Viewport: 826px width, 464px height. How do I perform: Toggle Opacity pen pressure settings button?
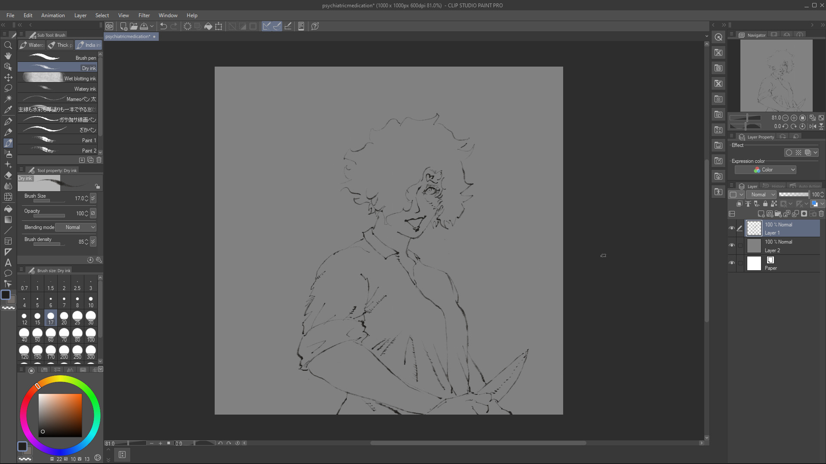[x=93, y=213]
